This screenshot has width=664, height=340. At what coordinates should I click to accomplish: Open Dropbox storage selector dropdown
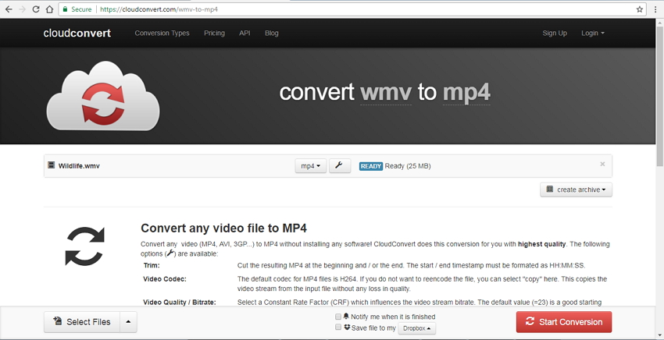pyautogui.click(x=416, y=328)
